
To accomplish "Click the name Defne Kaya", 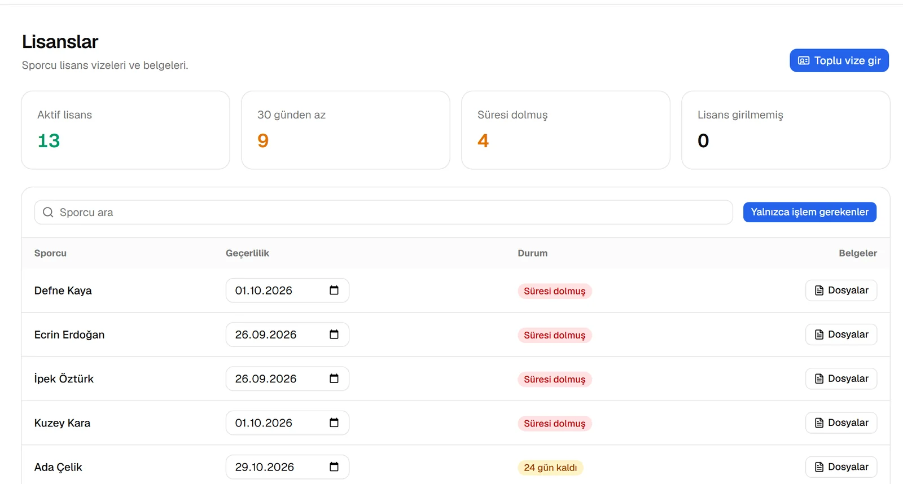I will pyautogui.click(x=63, y=291).
